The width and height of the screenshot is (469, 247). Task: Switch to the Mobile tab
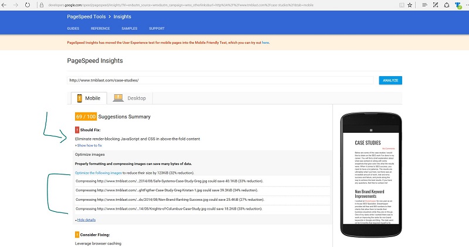[89, 98]
